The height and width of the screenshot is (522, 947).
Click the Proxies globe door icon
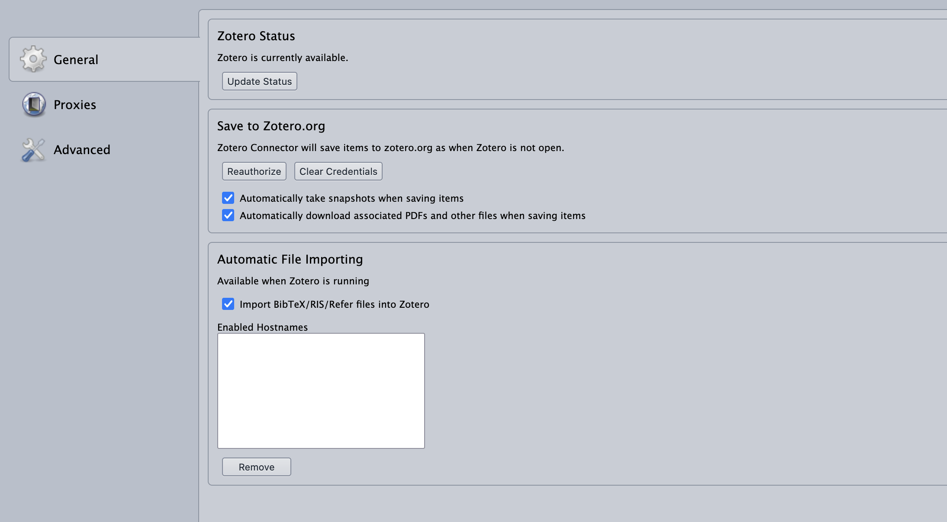click(x=34, y=104)
